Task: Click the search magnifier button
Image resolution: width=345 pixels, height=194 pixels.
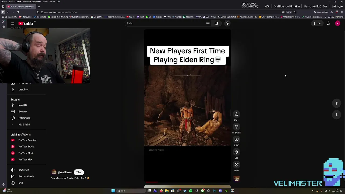Action: (x=216, y=23)
